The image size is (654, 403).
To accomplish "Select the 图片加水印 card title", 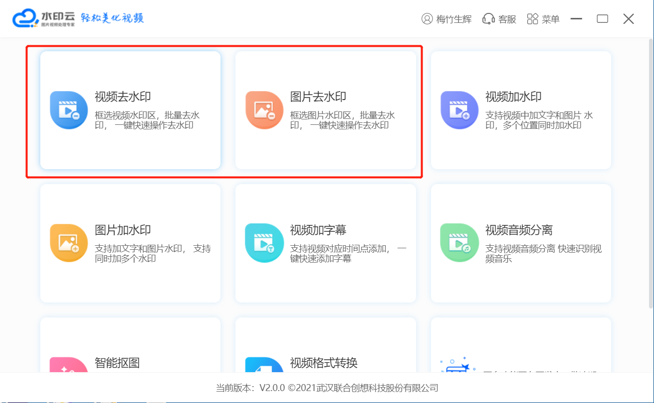I will [x=123, y=230].
